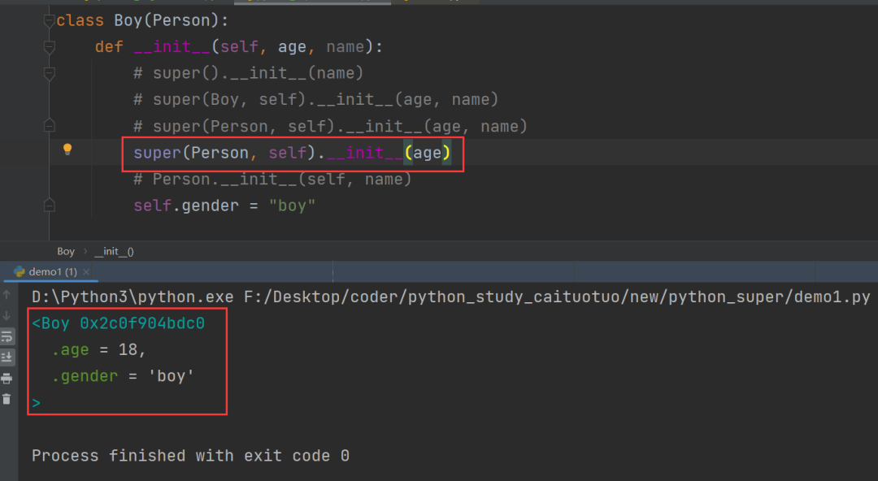Click the '.age = 18,' output line
Screen dimensions: 878x481
point(98,350)
